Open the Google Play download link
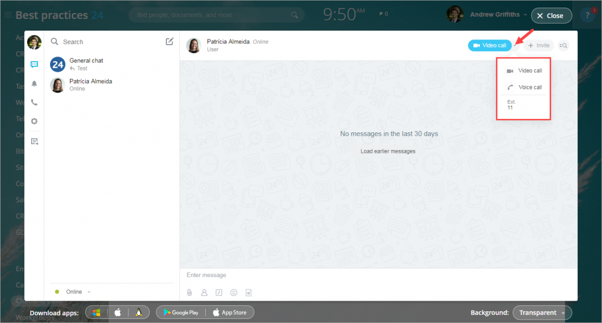 click(x=181, y=312)
